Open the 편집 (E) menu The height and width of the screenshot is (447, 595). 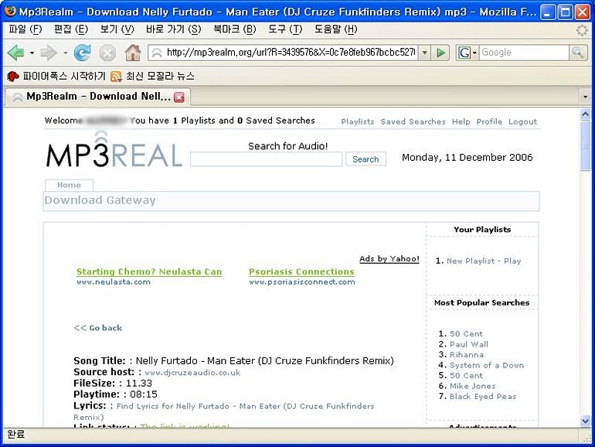[x=71, y=29]
